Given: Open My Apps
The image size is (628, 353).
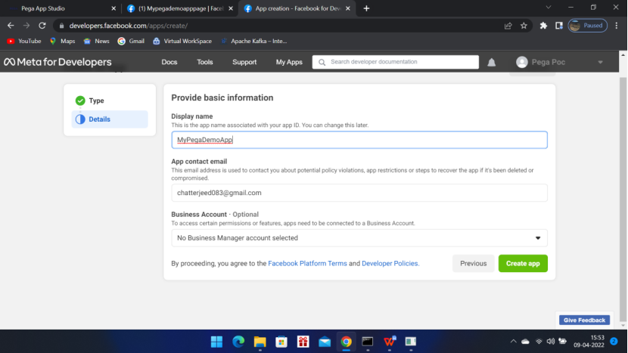Looking at the screenshot, I should pyautogui.click(x=289, y=62).
